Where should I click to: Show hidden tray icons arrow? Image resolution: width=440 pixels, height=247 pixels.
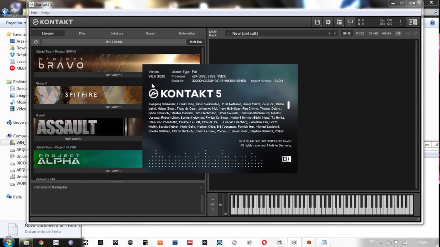point(381,243)
